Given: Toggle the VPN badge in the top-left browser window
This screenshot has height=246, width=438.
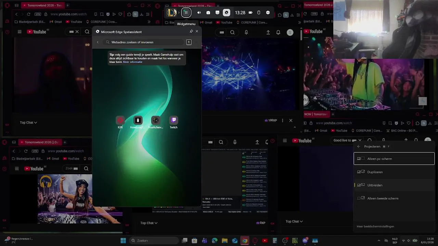Looking at the screenshot, I should [x=38, y=14].
